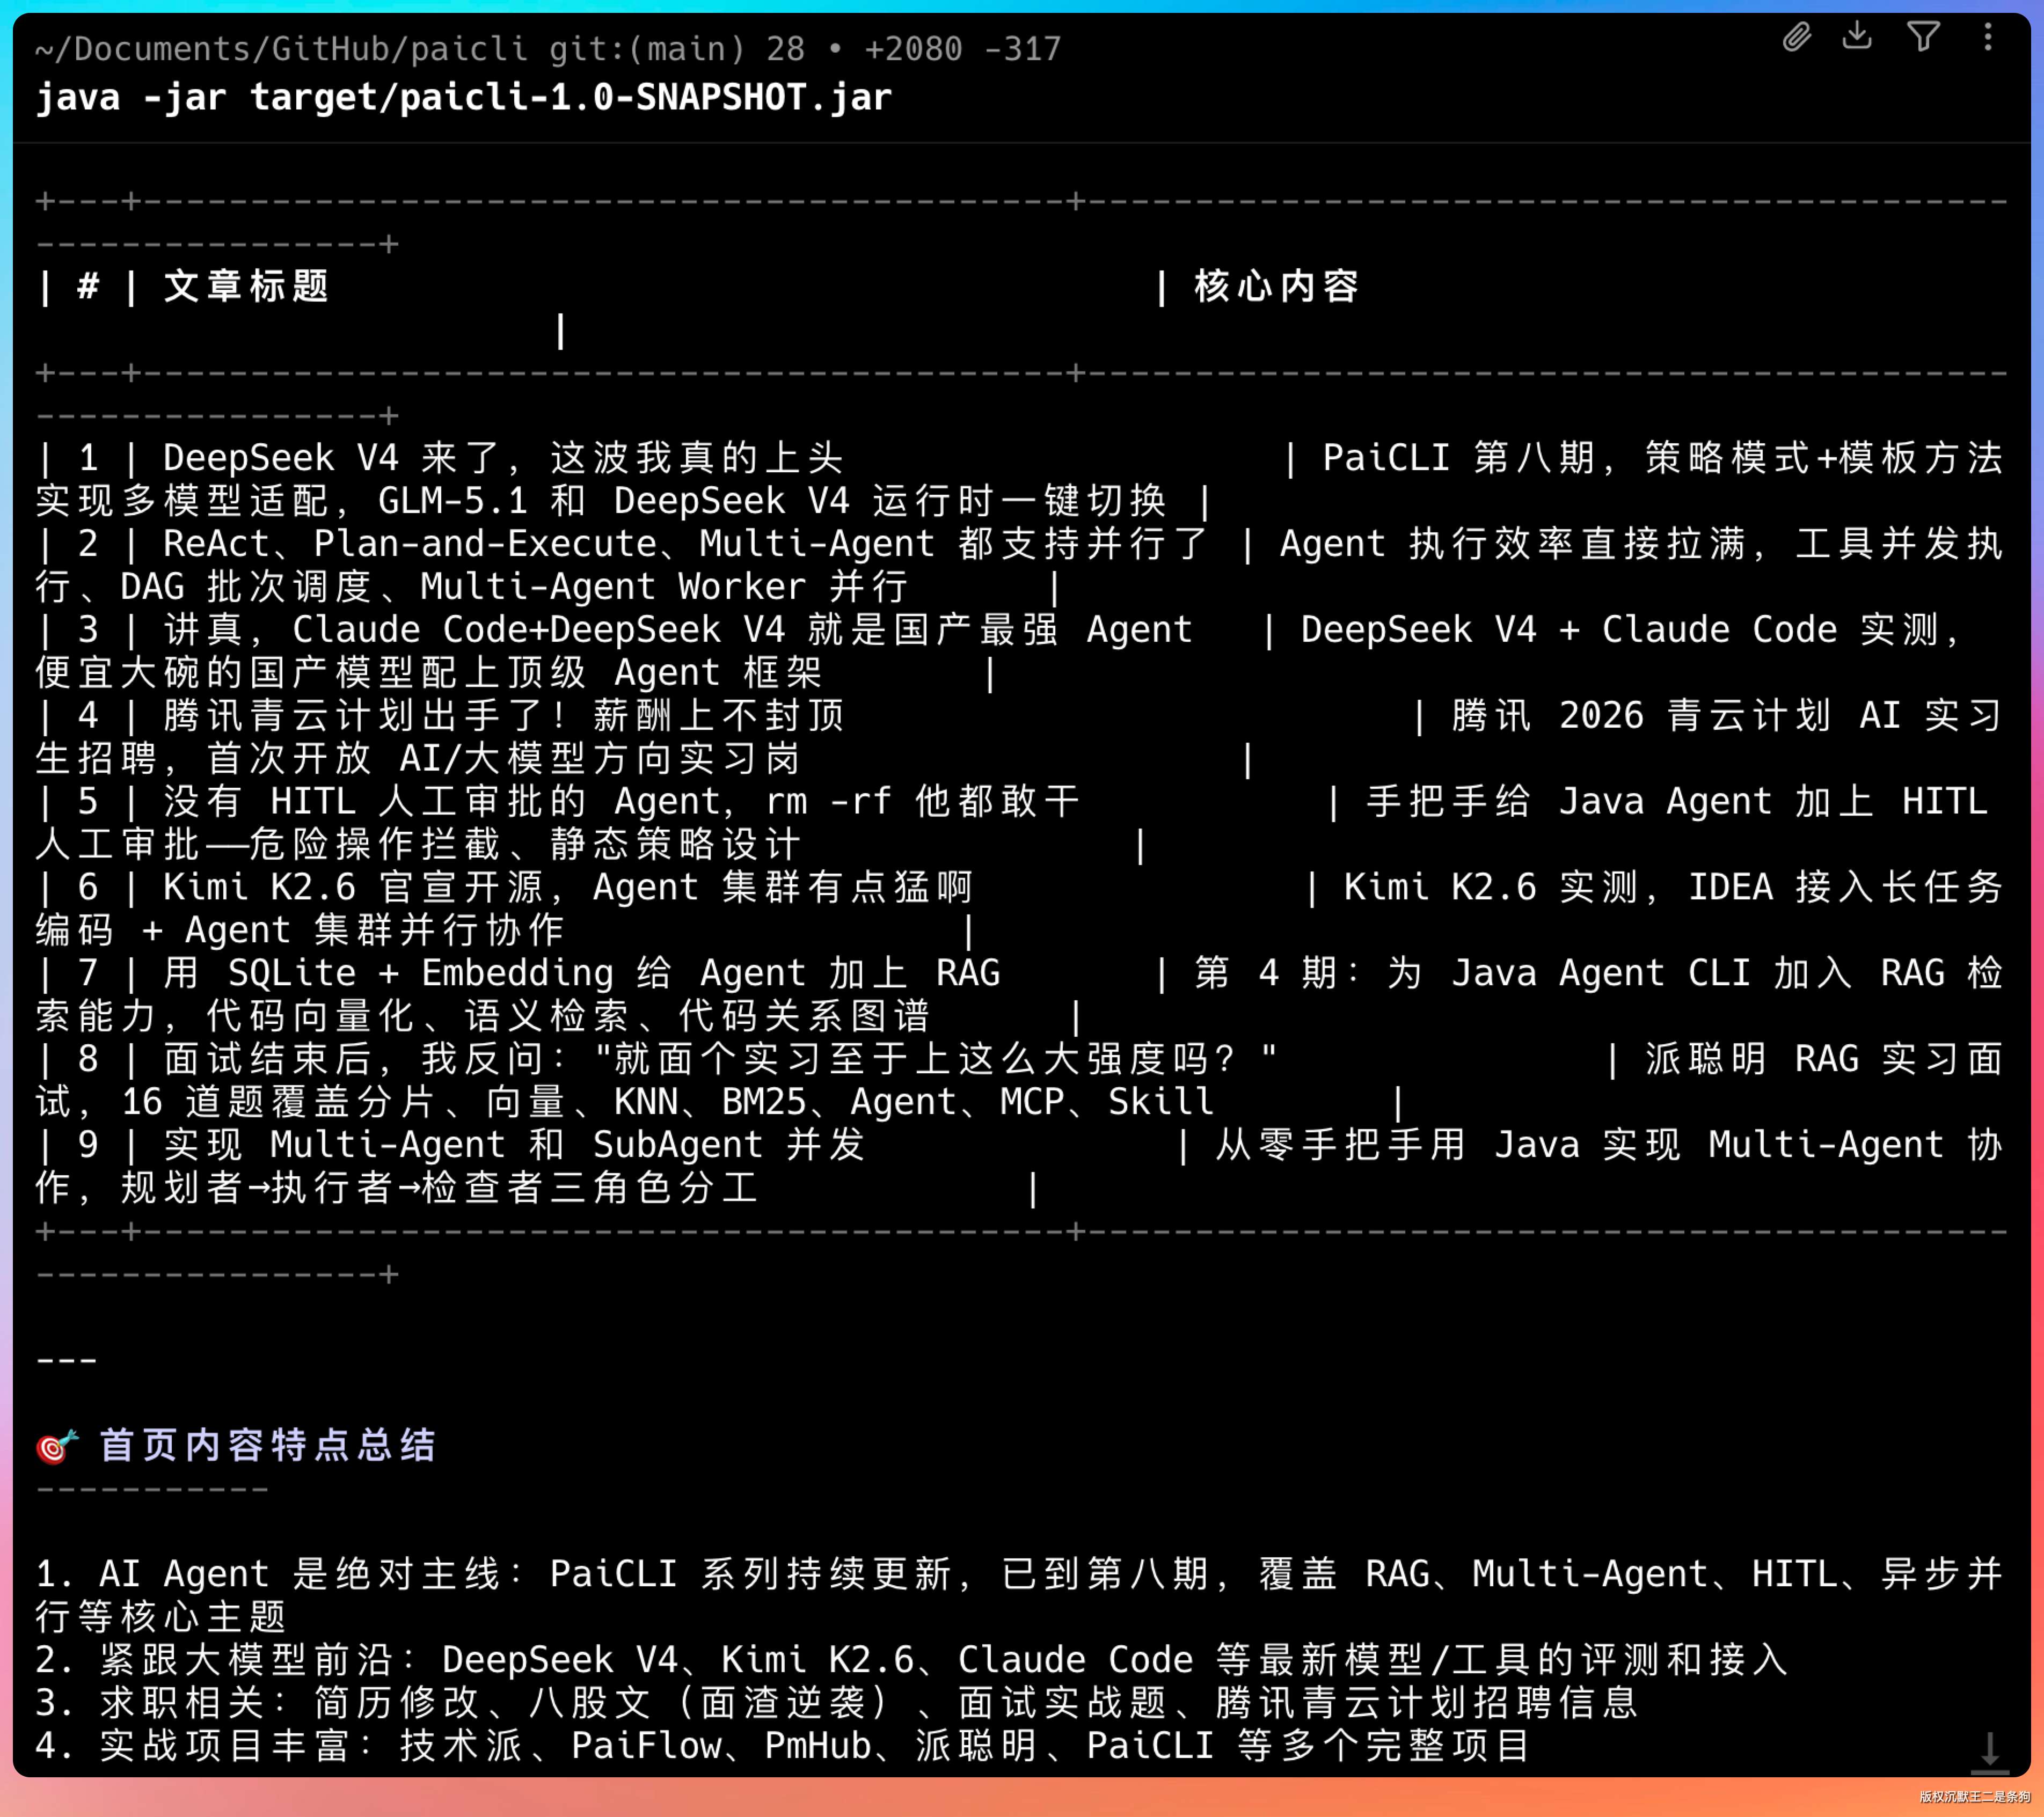Click the 首页内容特点总结 heading

pyautogui.click(x=267, y=1446)
